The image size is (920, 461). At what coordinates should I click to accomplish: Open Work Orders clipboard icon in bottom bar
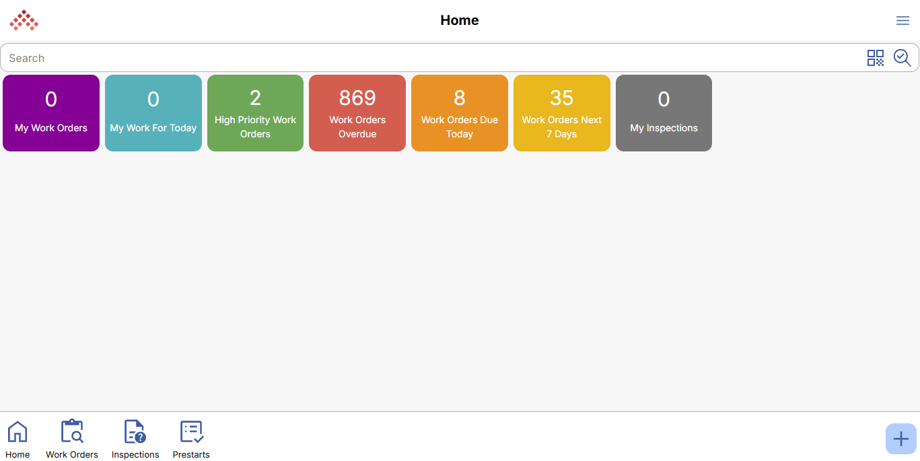tap(72, 432)
